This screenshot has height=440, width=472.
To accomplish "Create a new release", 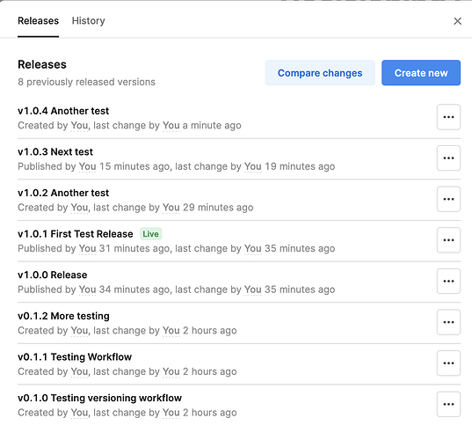I will pyautogui.click(x=421, y=73).
